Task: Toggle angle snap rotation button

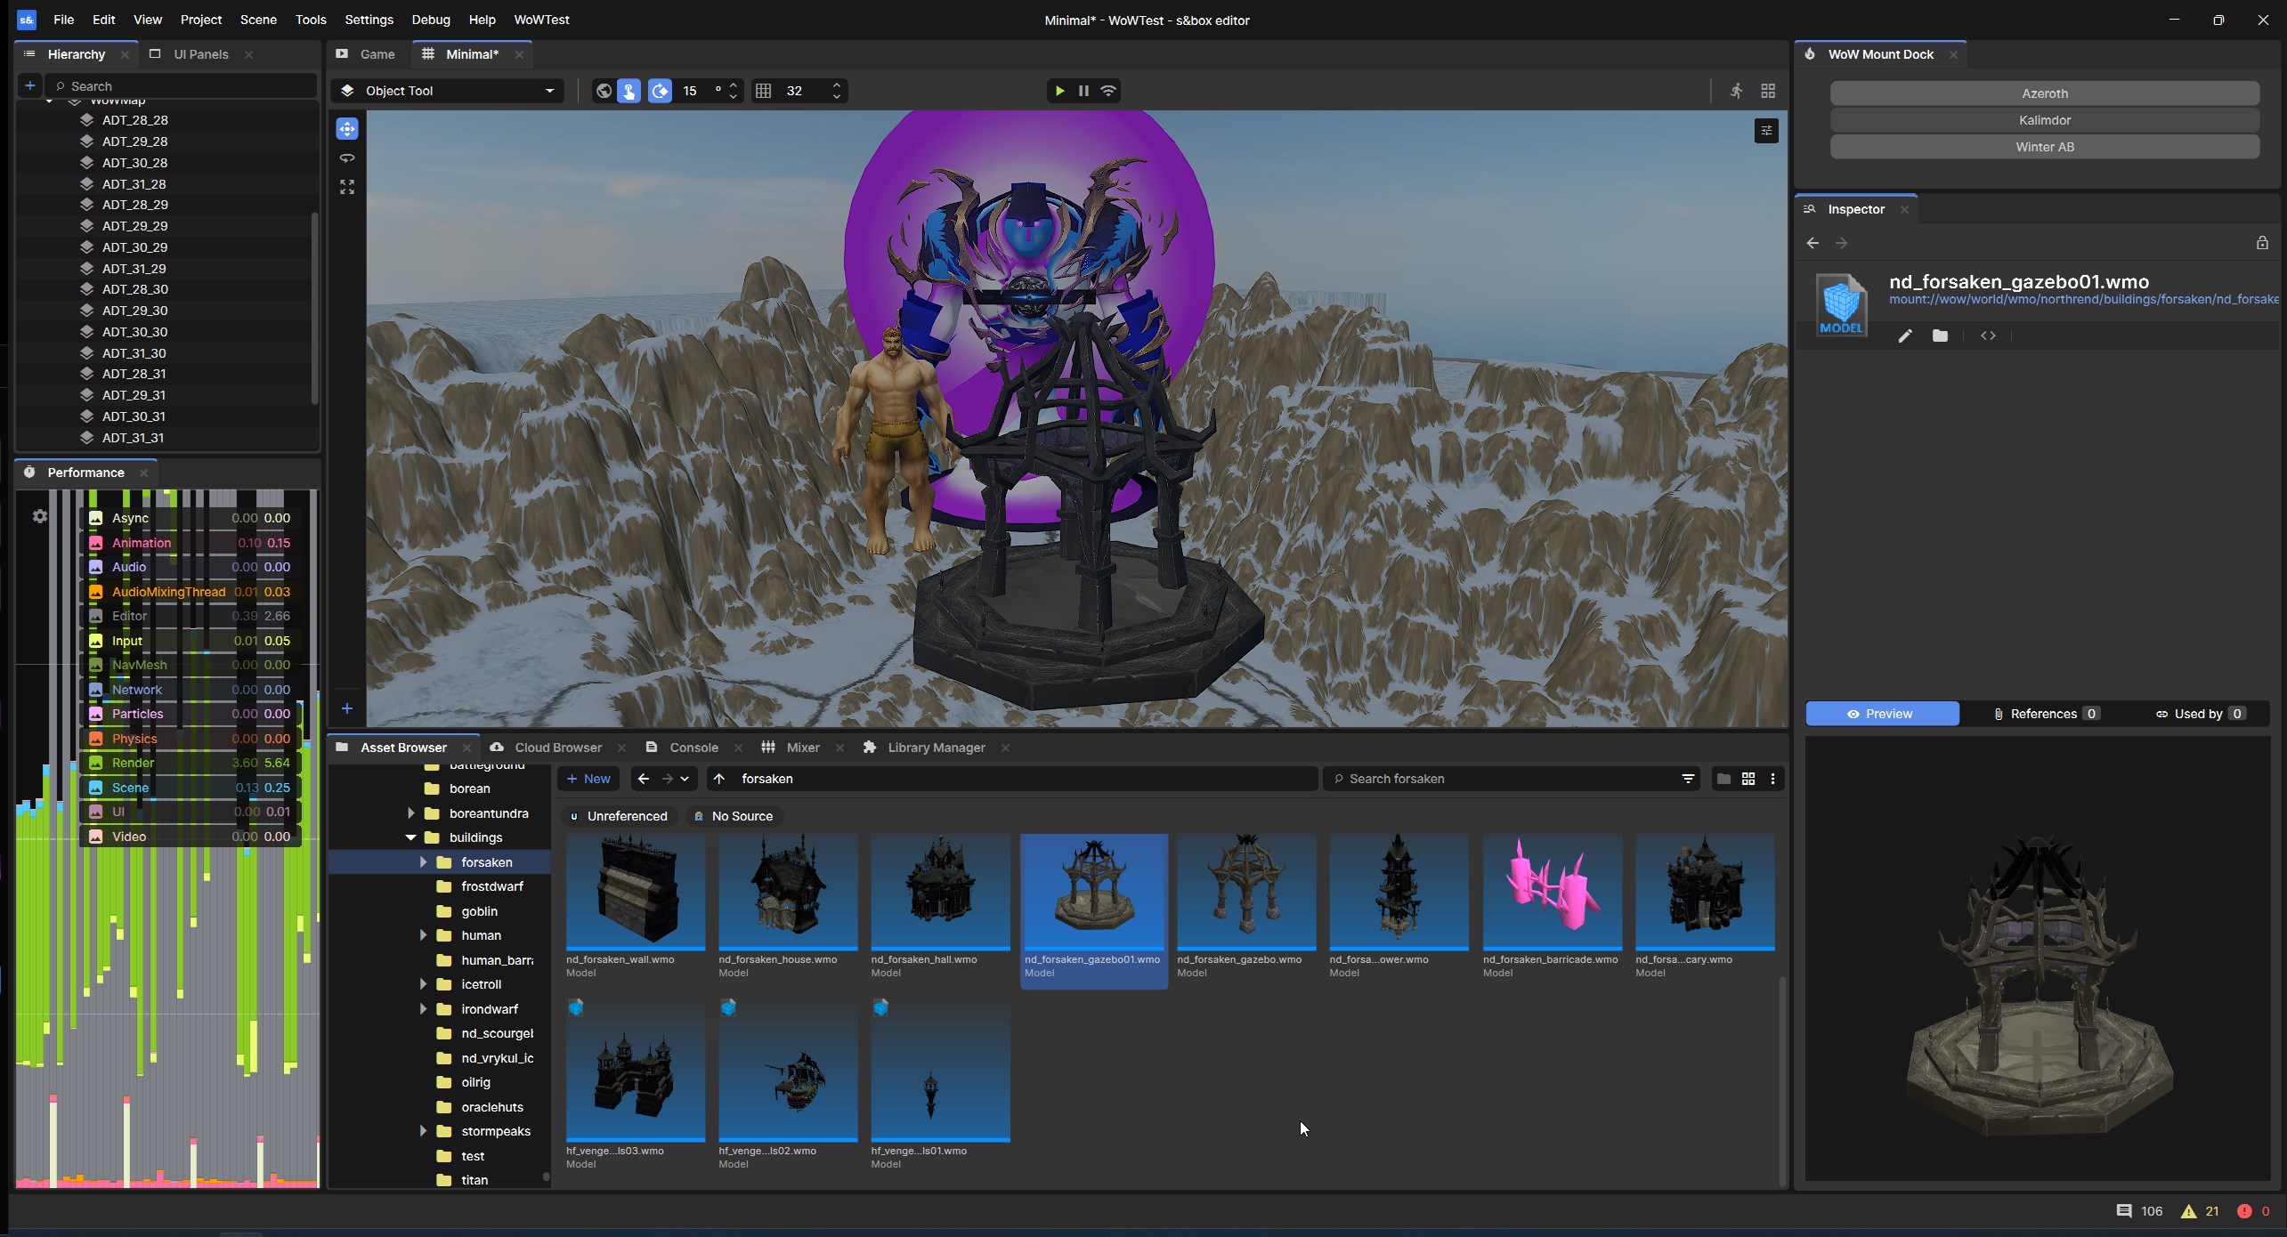Action: [x=660, y=91]
